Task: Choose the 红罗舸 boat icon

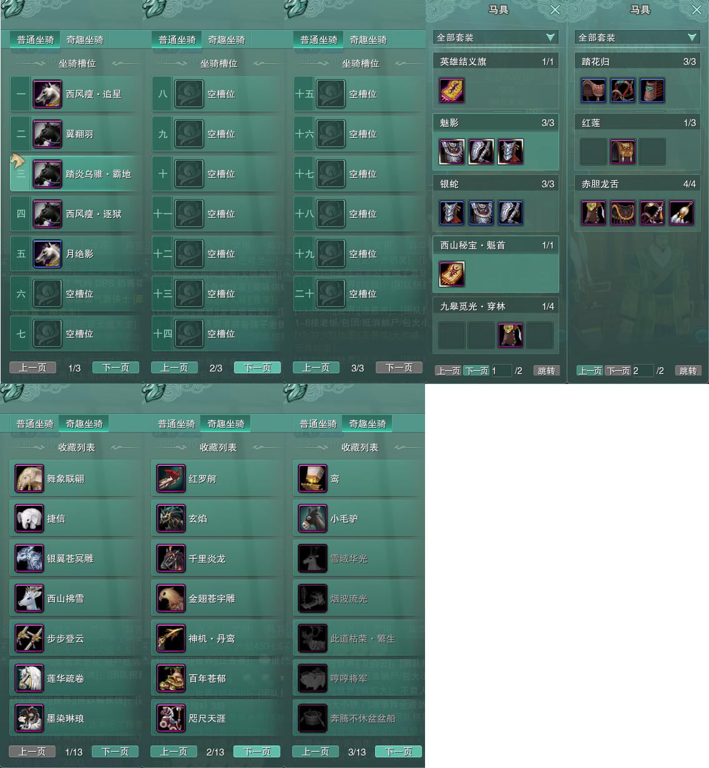Action: point(171,479)
